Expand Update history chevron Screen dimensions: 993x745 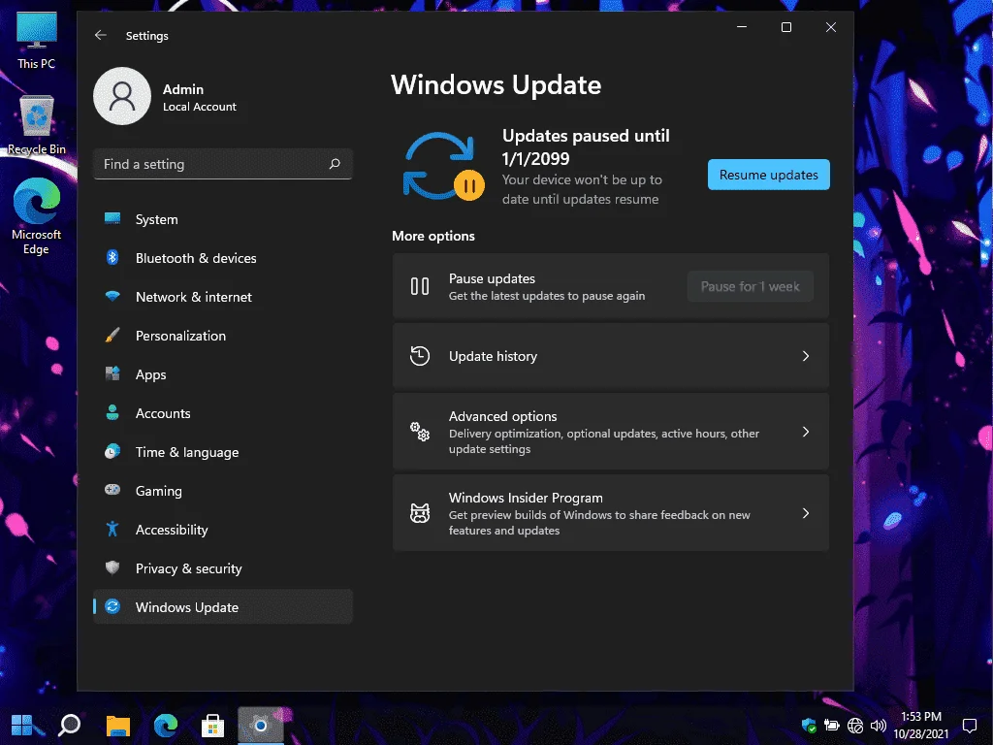tap(806, 356)
